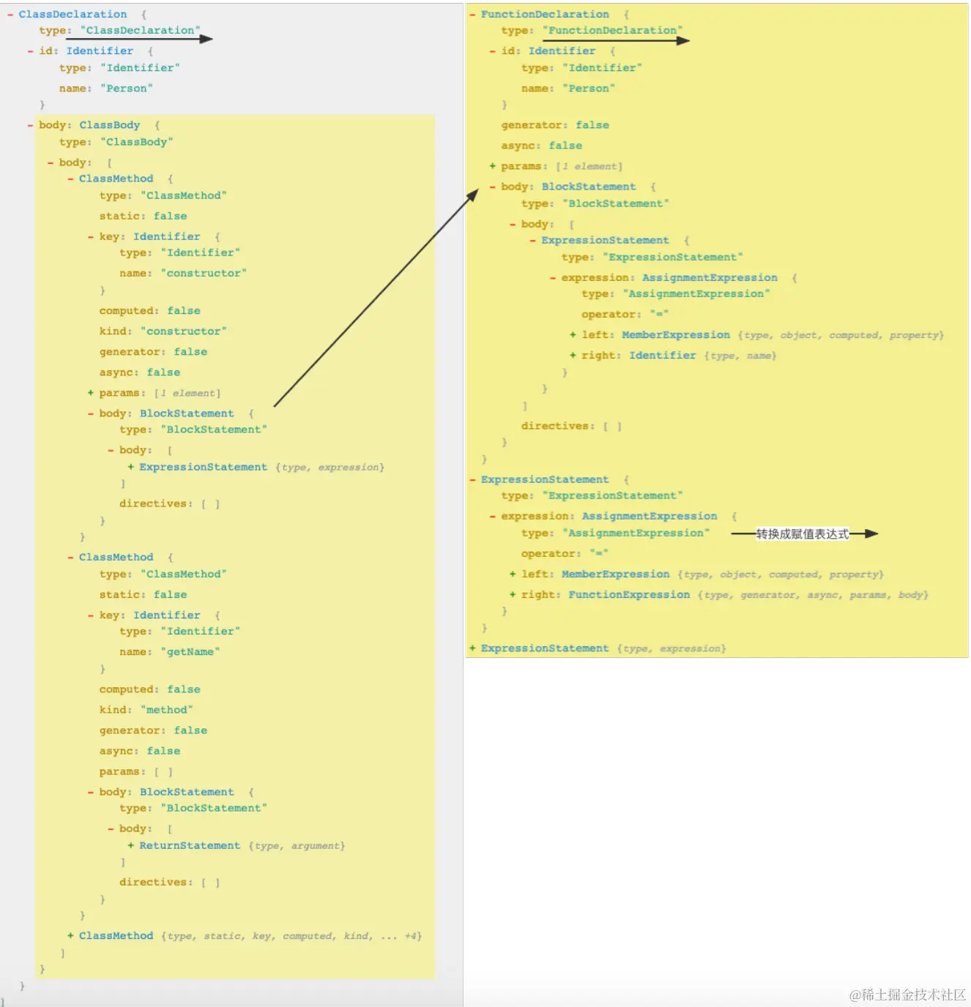Expand the ReturnStatement {type, argument} node
The image size is (971, 1007).
tap(131, 845)
